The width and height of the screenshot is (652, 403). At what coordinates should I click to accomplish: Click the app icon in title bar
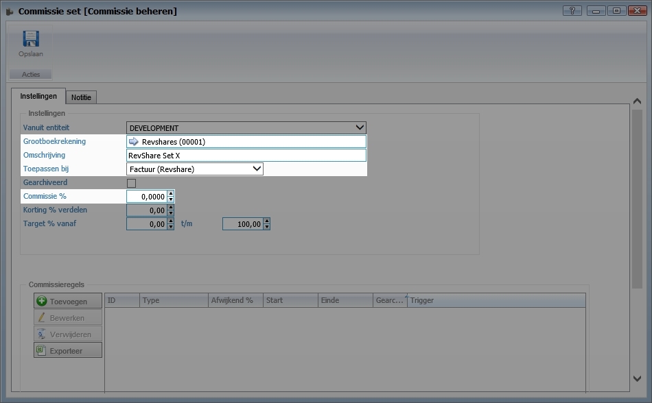(10, 12)
